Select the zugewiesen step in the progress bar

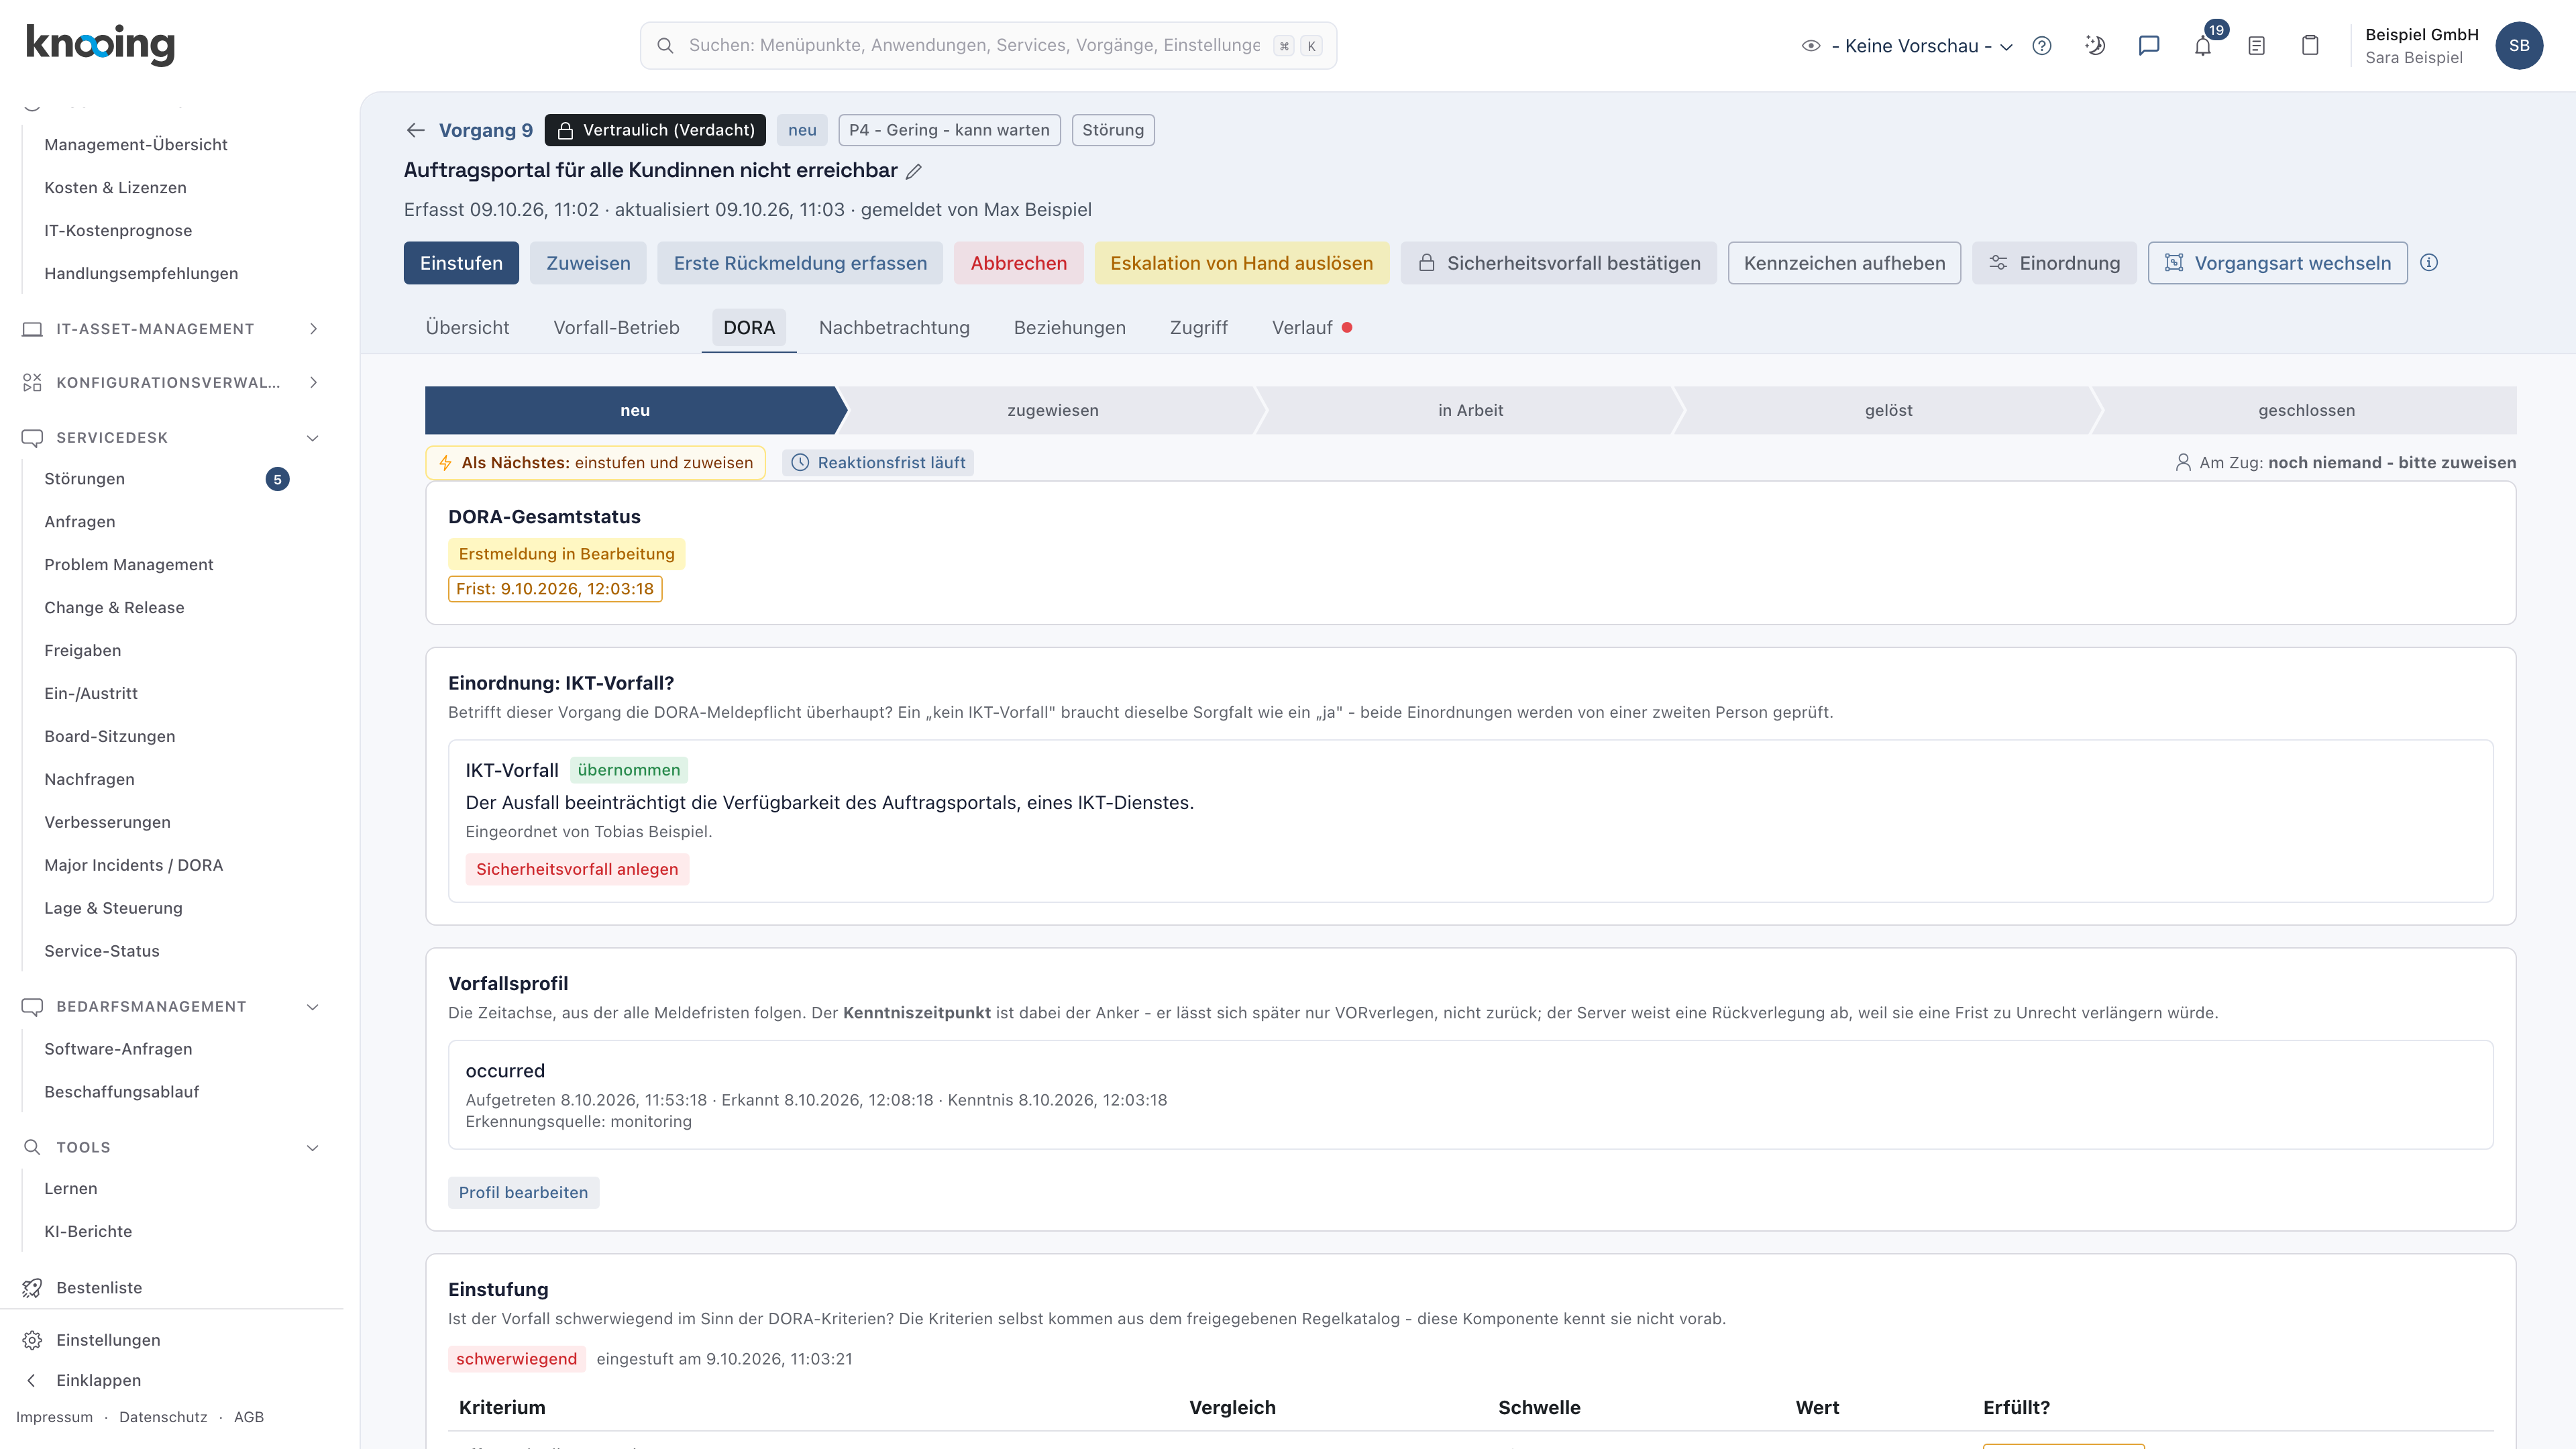click(x=1052, y=410)
